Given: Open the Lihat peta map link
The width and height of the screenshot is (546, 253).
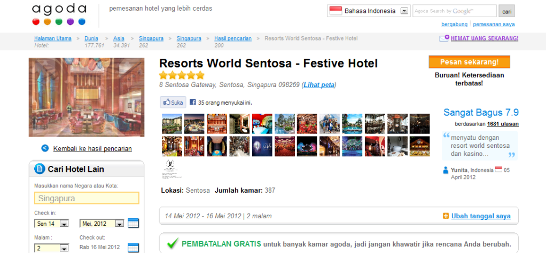Looking at the screenshot, I should (x=319, y=84).
